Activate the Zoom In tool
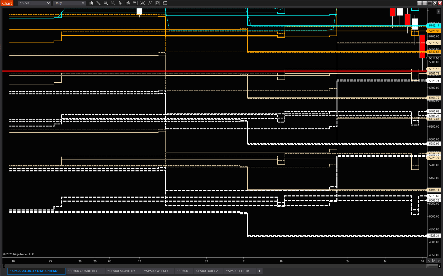The height and width of the screenshot is (276, 443). point(106,3)
